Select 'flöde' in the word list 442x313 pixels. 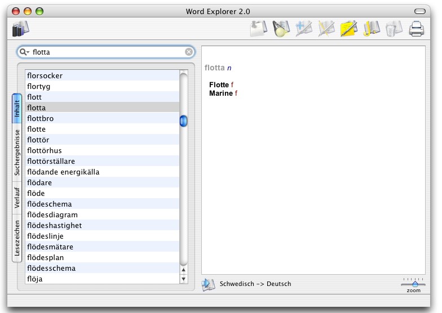(x=102, y=193)
